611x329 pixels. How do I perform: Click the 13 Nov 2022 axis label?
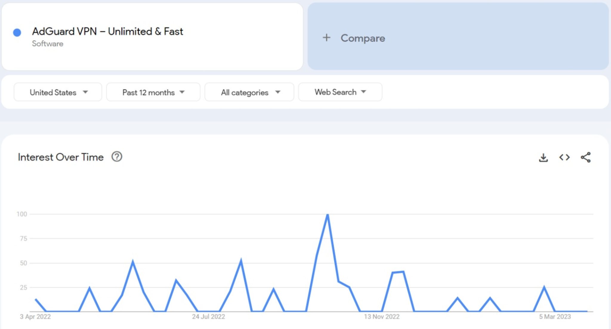[x=382, y=317]
